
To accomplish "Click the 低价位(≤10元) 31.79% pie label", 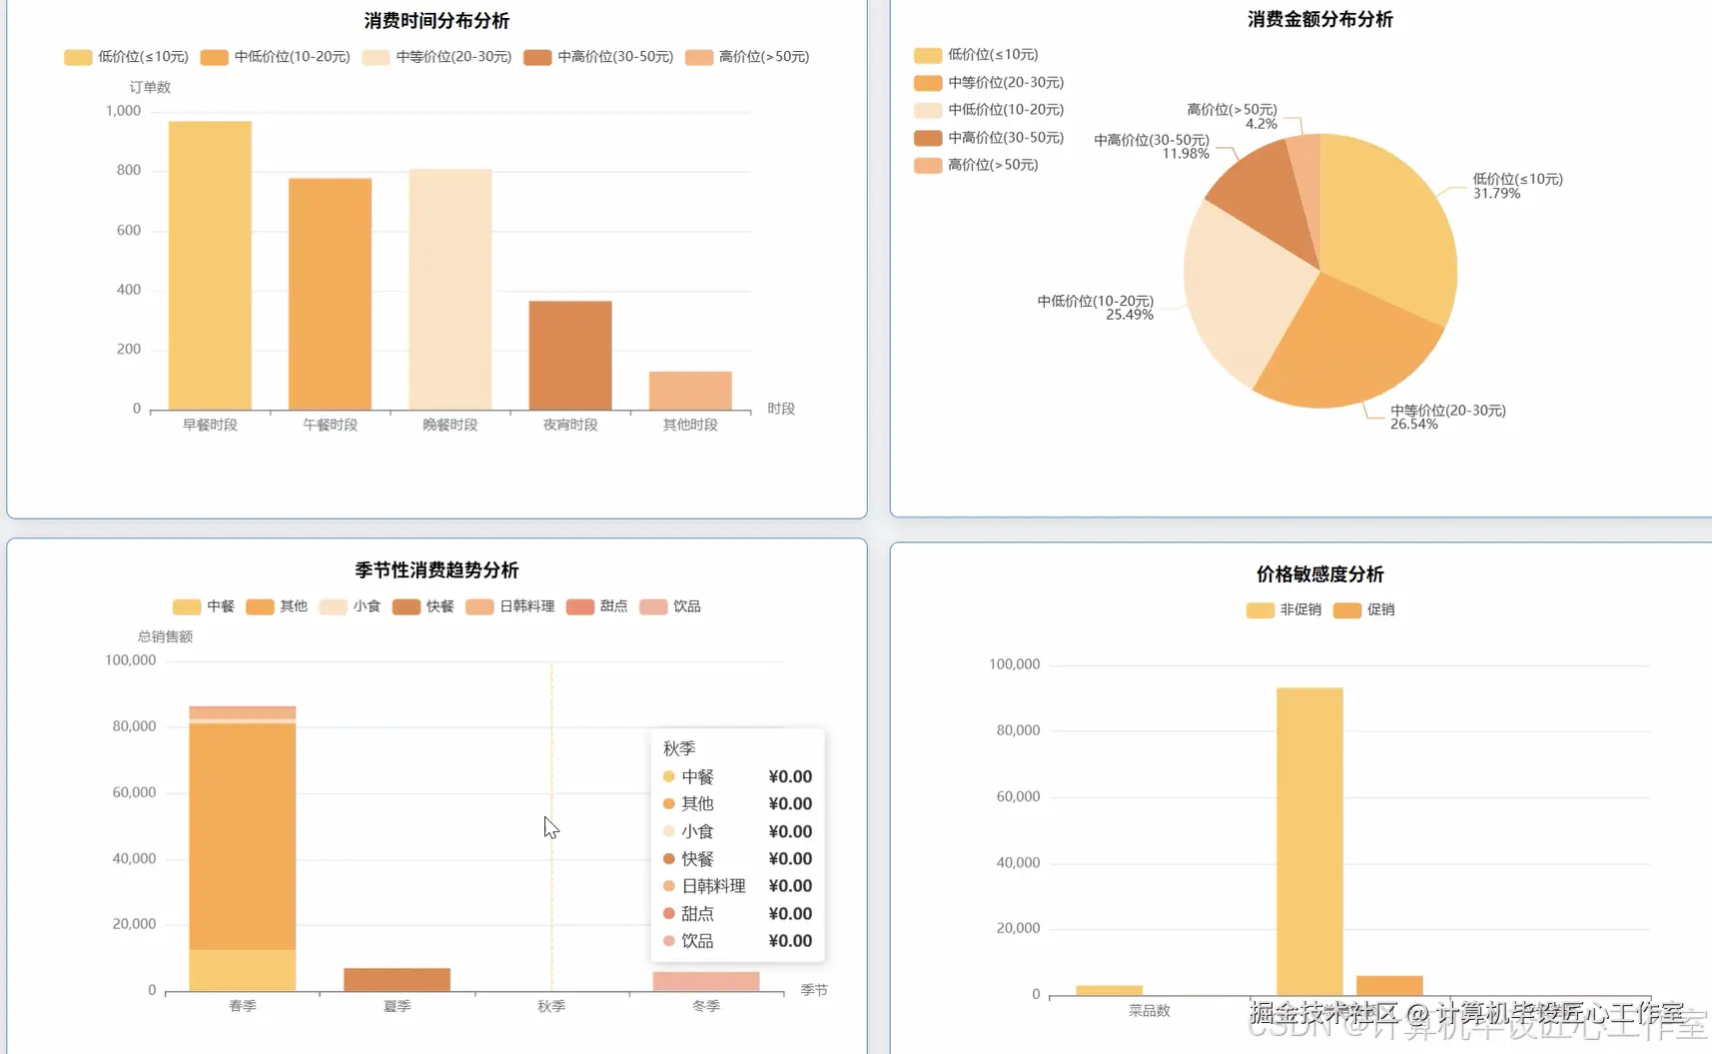I will (x=1517, y=186).
